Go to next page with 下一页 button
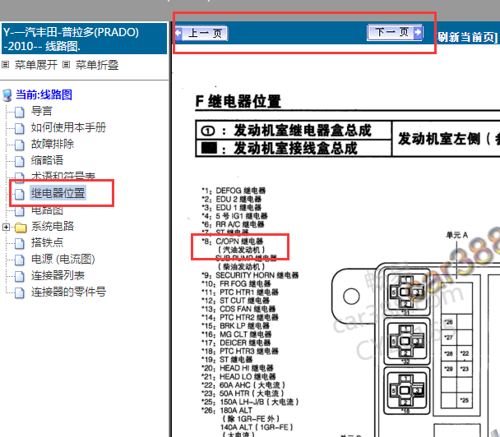Screen dimensions: 500x437 [x=395, y=32]
